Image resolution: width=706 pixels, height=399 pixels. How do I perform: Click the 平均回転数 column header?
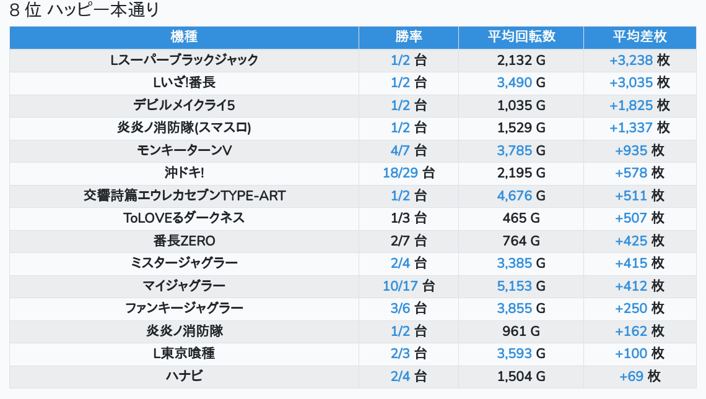pos(521,37)
